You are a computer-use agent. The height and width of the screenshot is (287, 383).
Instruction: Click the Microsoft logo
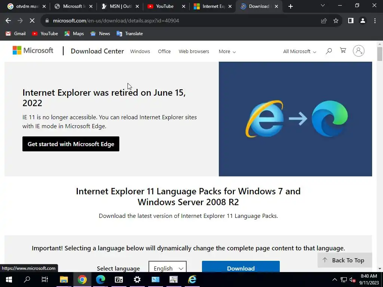click(33, 50)
